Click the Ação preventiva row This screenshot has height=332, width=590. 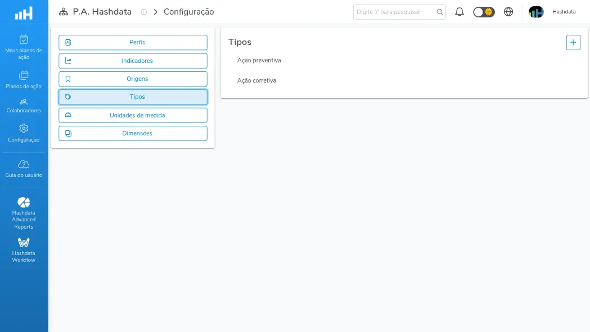pyautogui.click(x=404, y=60)
